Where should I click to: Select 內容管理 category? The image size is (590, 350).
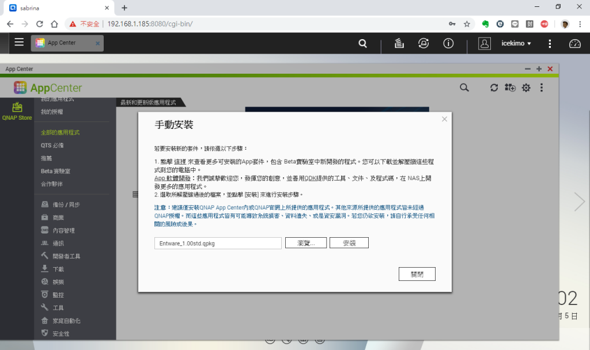tap(58, 230)
